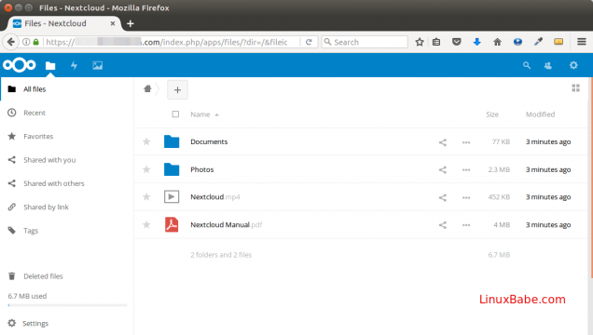593x335 pixels.
Task: Click the Nextcloud search magnifier icon
Action: point(527,65)
